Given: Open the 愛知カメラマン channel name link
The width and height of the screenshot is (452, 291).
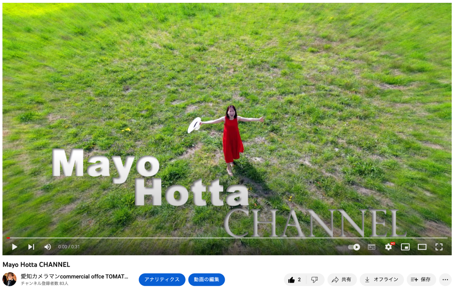Looking at the screenshot, I should (74, 276).
